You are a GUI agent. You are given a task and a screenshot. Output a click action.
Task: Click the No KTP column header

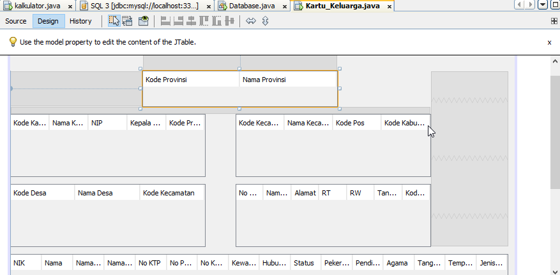[151, 264]
